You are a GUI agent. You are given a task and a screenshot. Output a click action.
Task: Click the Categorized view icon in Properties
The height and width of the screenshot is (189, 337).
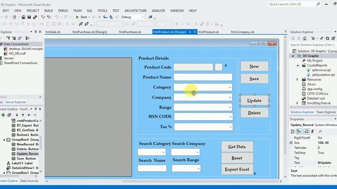point(293,131)
